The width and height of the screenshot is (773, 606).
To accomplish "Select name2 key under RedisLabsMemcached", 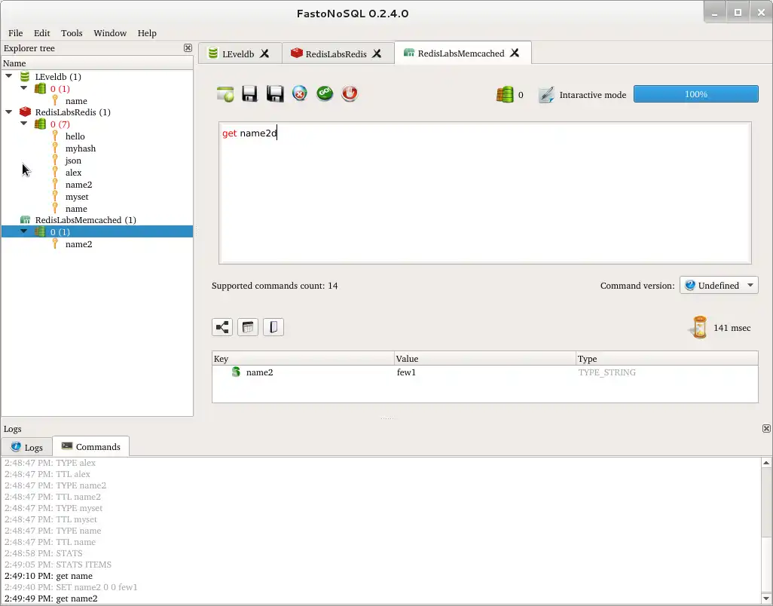I will [79, 244].
